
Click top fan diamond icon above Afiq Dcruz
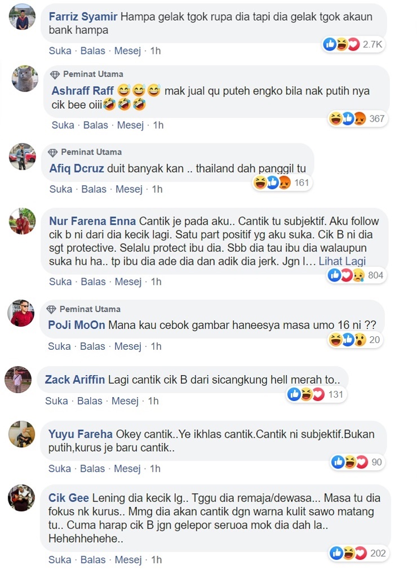coord(53,152)
